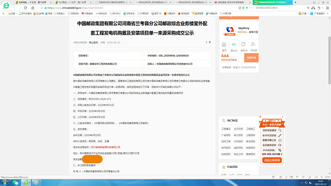
Task: Open the QQ邮箱 bookmark
Action: pyautogui.click(x=38, y=14)
